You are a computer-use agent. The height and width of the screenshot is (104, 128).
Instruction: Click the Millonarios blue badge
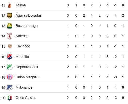10,88
